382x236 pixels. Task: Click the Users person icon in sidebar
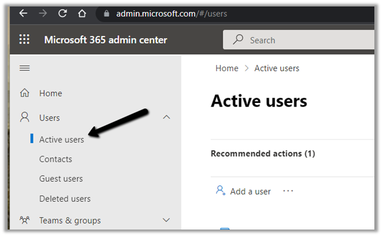coord(25,117)
